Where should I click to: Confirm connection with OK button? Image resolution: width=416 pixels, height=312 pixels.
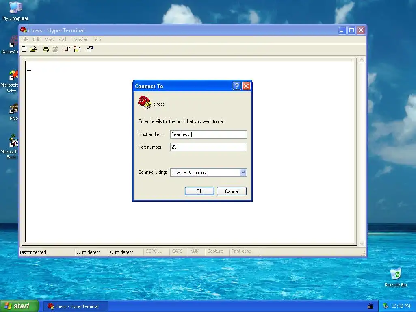(199, 191)
